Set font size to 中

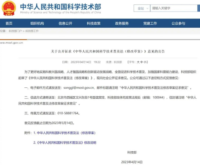coord(142,62)
